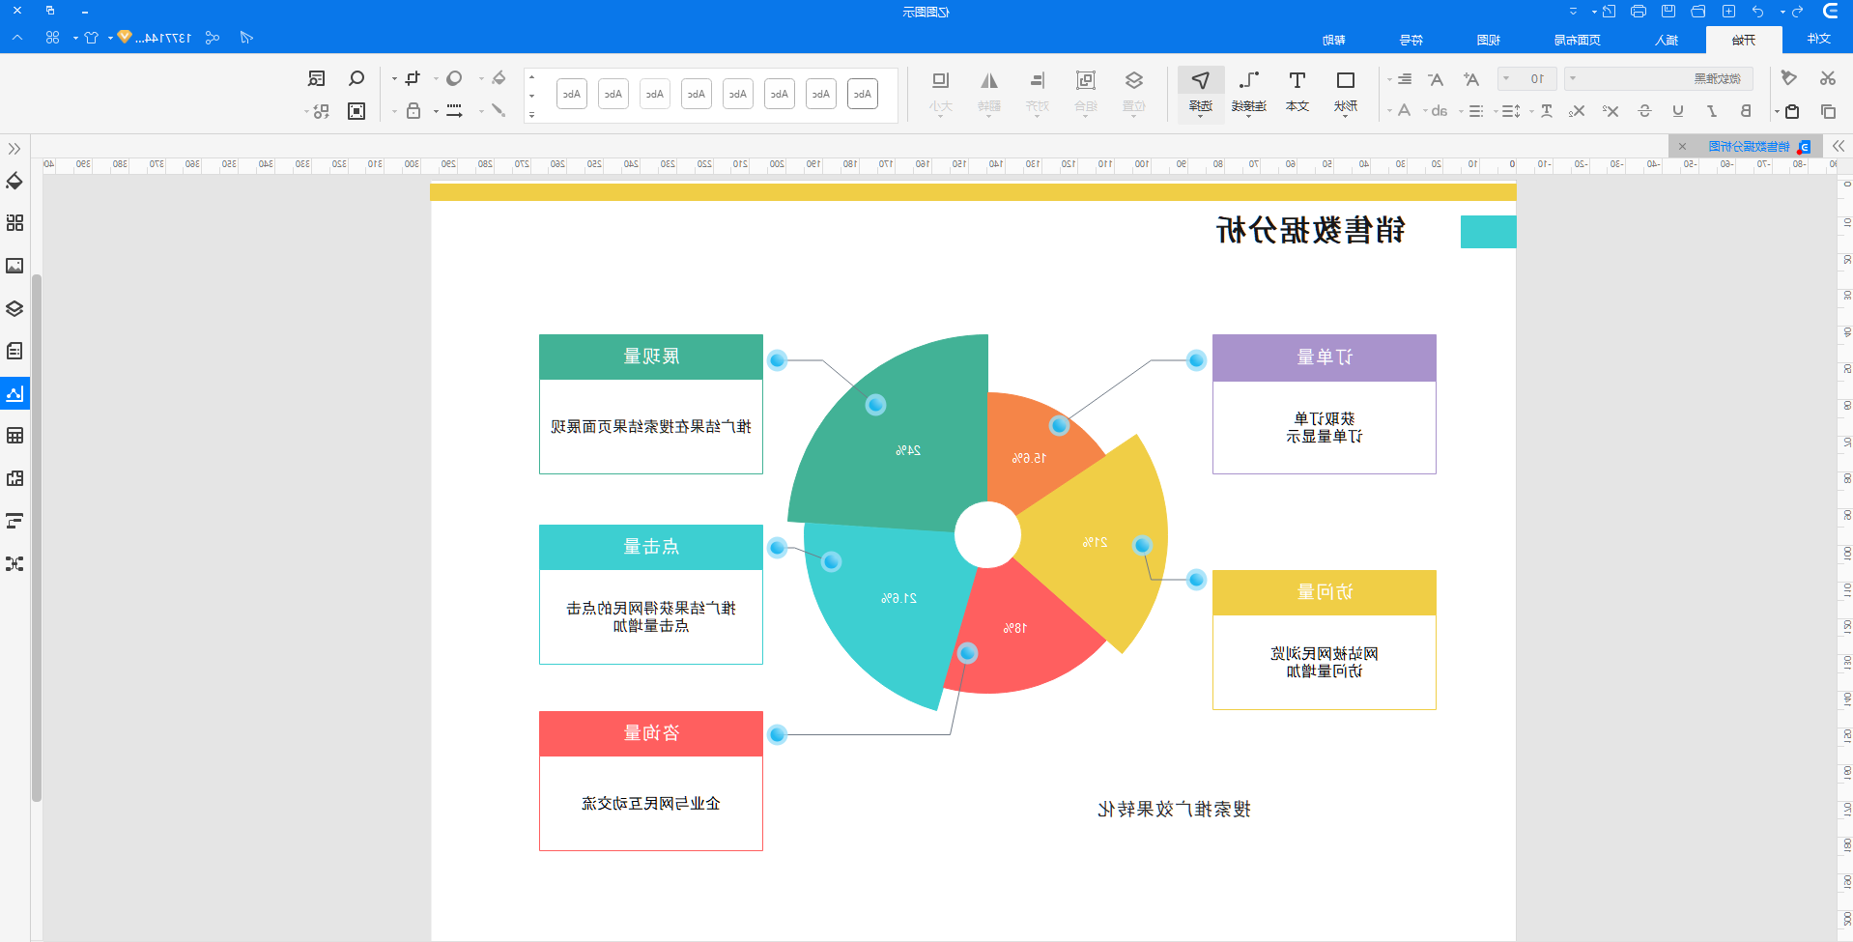Open the font size dropdown showing 10
The height and width of the screenshot is (942, 1853).
pyautogui.click(x=1527, y=79)
